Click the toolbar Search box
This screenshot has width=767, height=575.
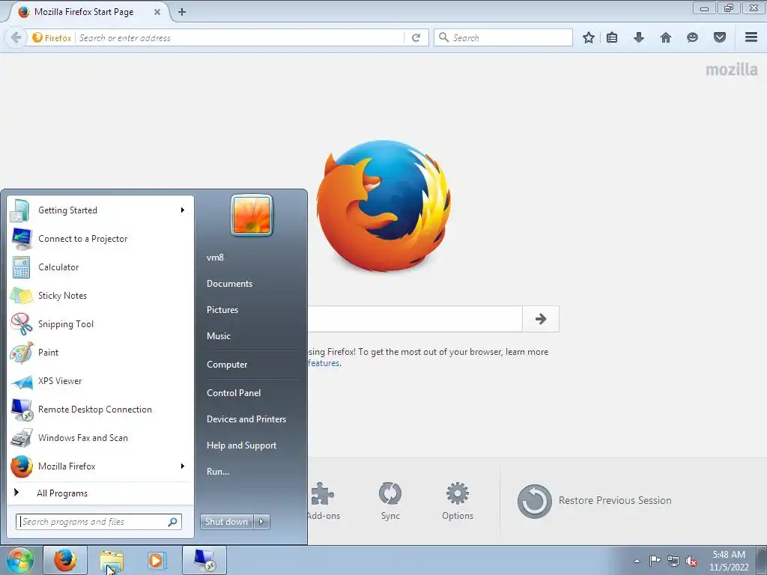(503, 37)
